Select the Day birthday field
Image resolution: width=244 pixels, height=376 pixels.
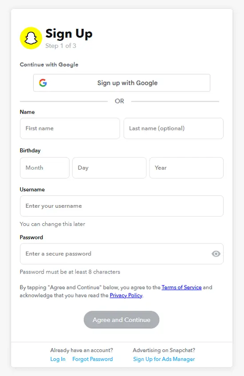click(x=109, y=168)
